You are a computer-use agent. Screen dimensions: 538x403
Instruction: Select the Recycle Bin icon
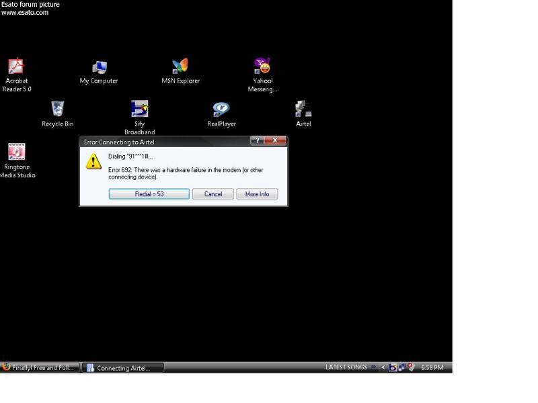tap(57, 114)
